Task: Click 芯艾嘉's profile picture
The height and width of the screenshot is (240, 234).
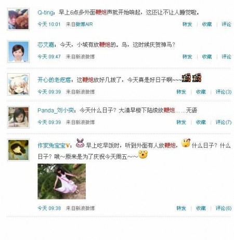Action: [18, 51]
